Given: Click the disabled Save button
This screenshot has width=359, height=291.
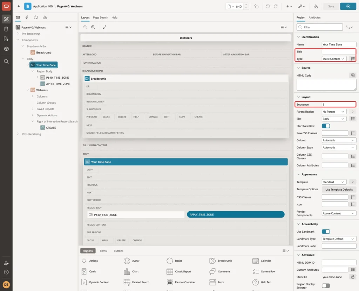Looking at the screenshot, I should 331,6.
